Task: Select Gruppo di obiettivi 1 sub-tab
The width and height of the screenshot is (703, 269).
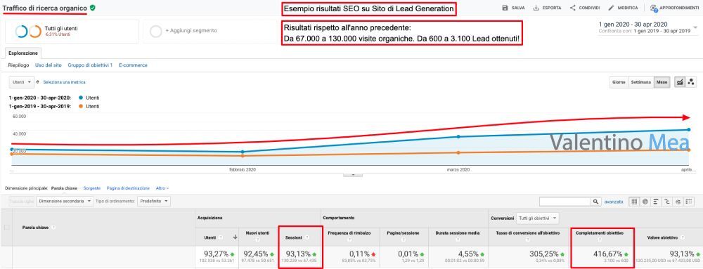Action: tap(90, 65)
